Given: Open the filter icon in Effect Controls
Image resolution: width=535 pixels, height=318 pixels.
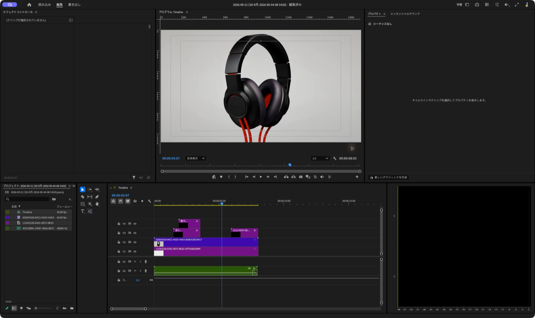Looking at the screenshot, I should click(x=134, y=178).
